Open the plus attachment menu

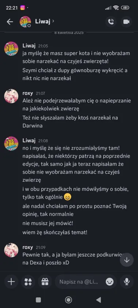point(11,282)
